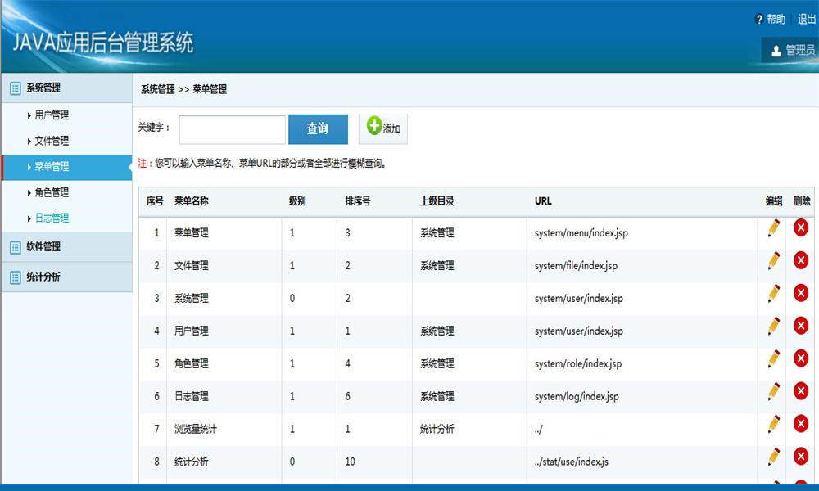Viewport: 819px width, 491px height.
Task: Open 用户管理 in the sidebar
Action: [x=52, y=115]
